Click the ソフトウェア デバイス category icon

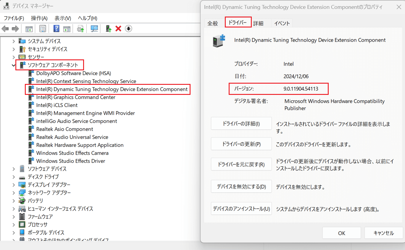pyautogui.click(x=22, y=169)
